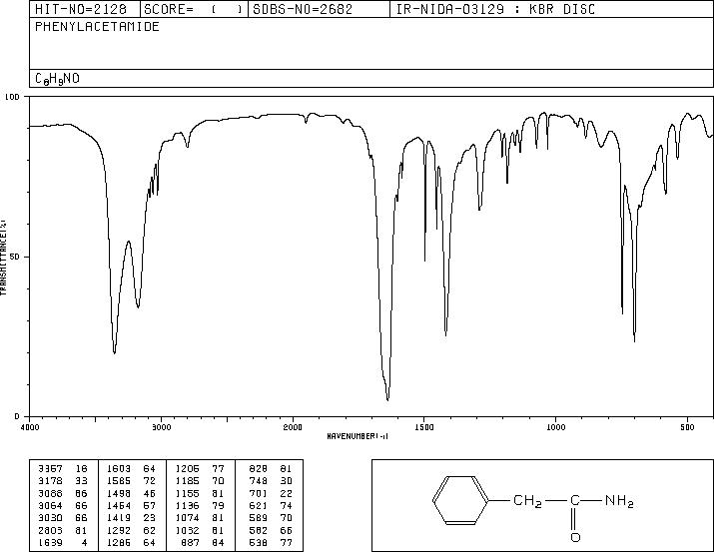Click the 1292 wavenumber cell
The height and width of the screenshot is (552, 714).
pyautogui.click(x=119, y=531)
